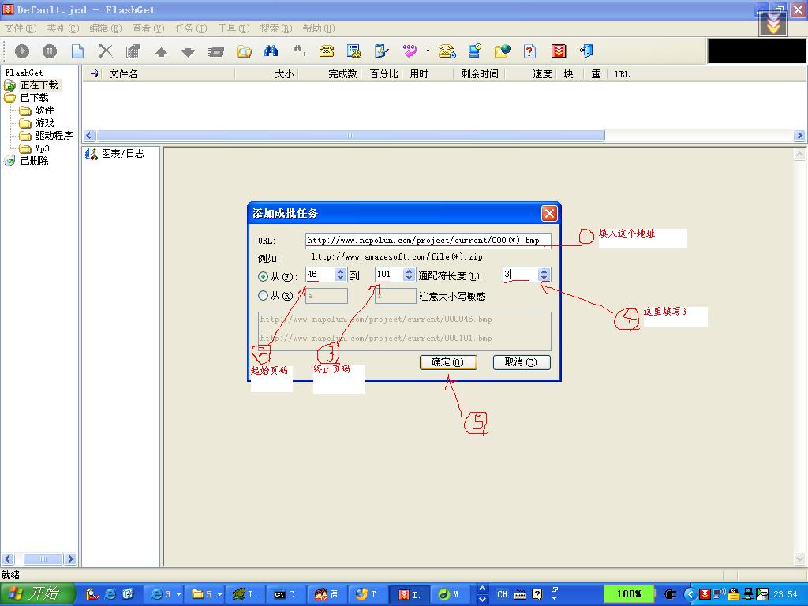Decrease wildcard length with down arrow
Image resolution: width=808 pixels, height=606 pixels.
pyautogui.click(x=544, y=278)
